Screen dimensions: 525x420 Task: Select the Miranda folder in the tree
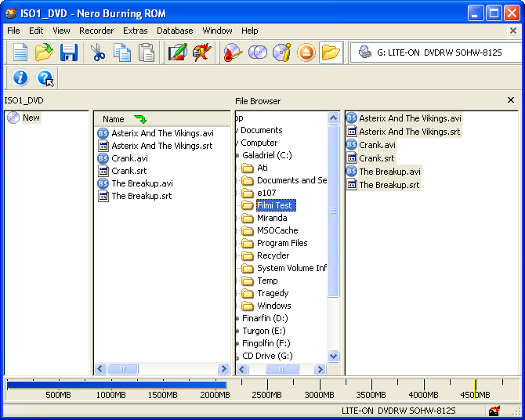(x=264, y=218)
